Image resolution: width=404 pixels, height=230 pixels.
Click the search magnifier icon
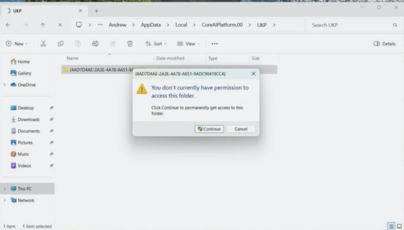[x=395, y=25]
